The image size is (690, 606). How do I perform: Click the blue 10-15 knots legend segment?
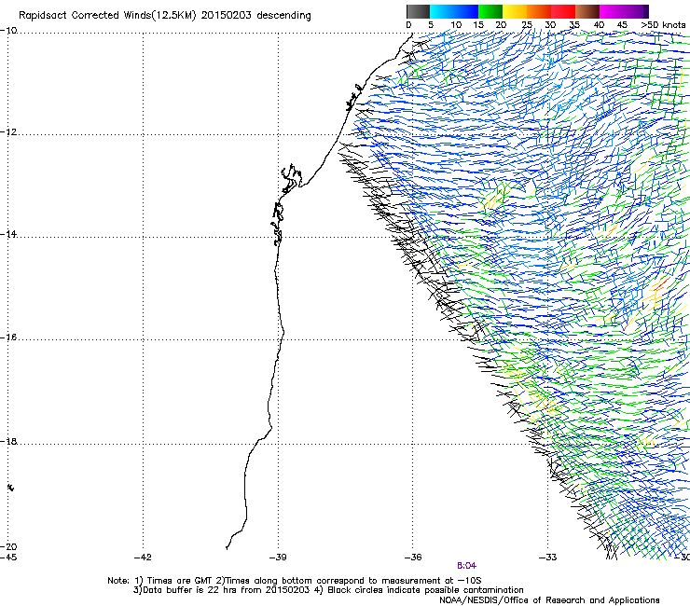click(x=466, y=11)
